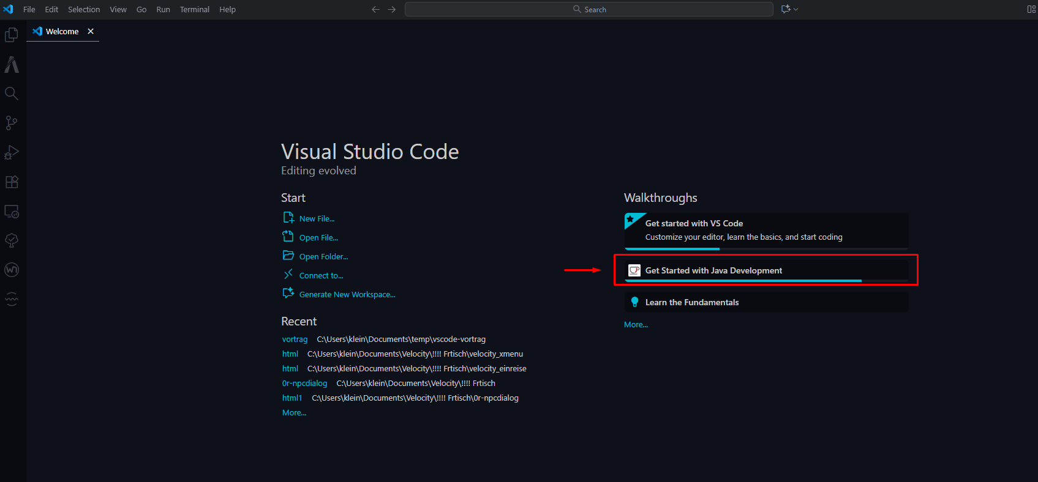Open the wavy-lines circle icon in activity bar

click(x=12, y=299)
